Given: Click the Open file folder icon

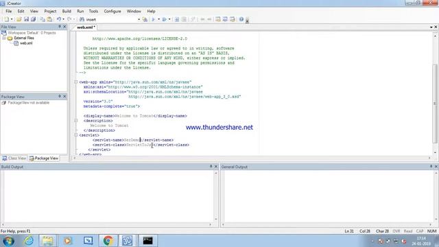Looking at the screenshot, I should 19,19.
